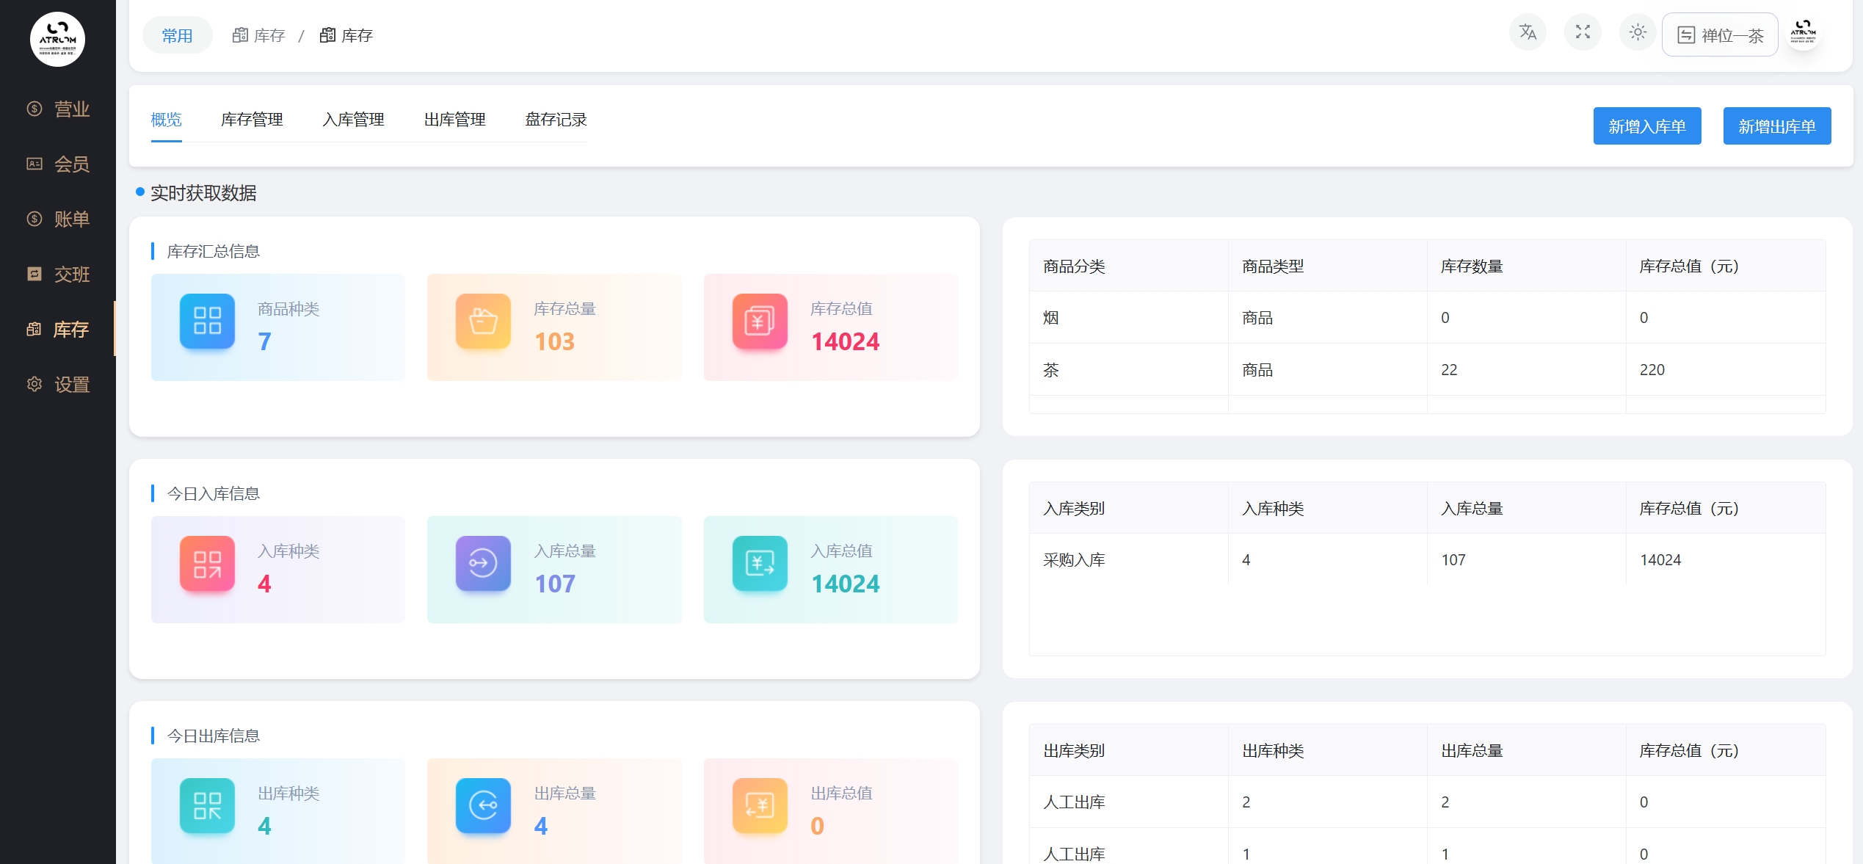Image resolution: width=1863 pixels, height=864 pixels.
Task: Open the 盘存记录 tab
Action: 556,120
